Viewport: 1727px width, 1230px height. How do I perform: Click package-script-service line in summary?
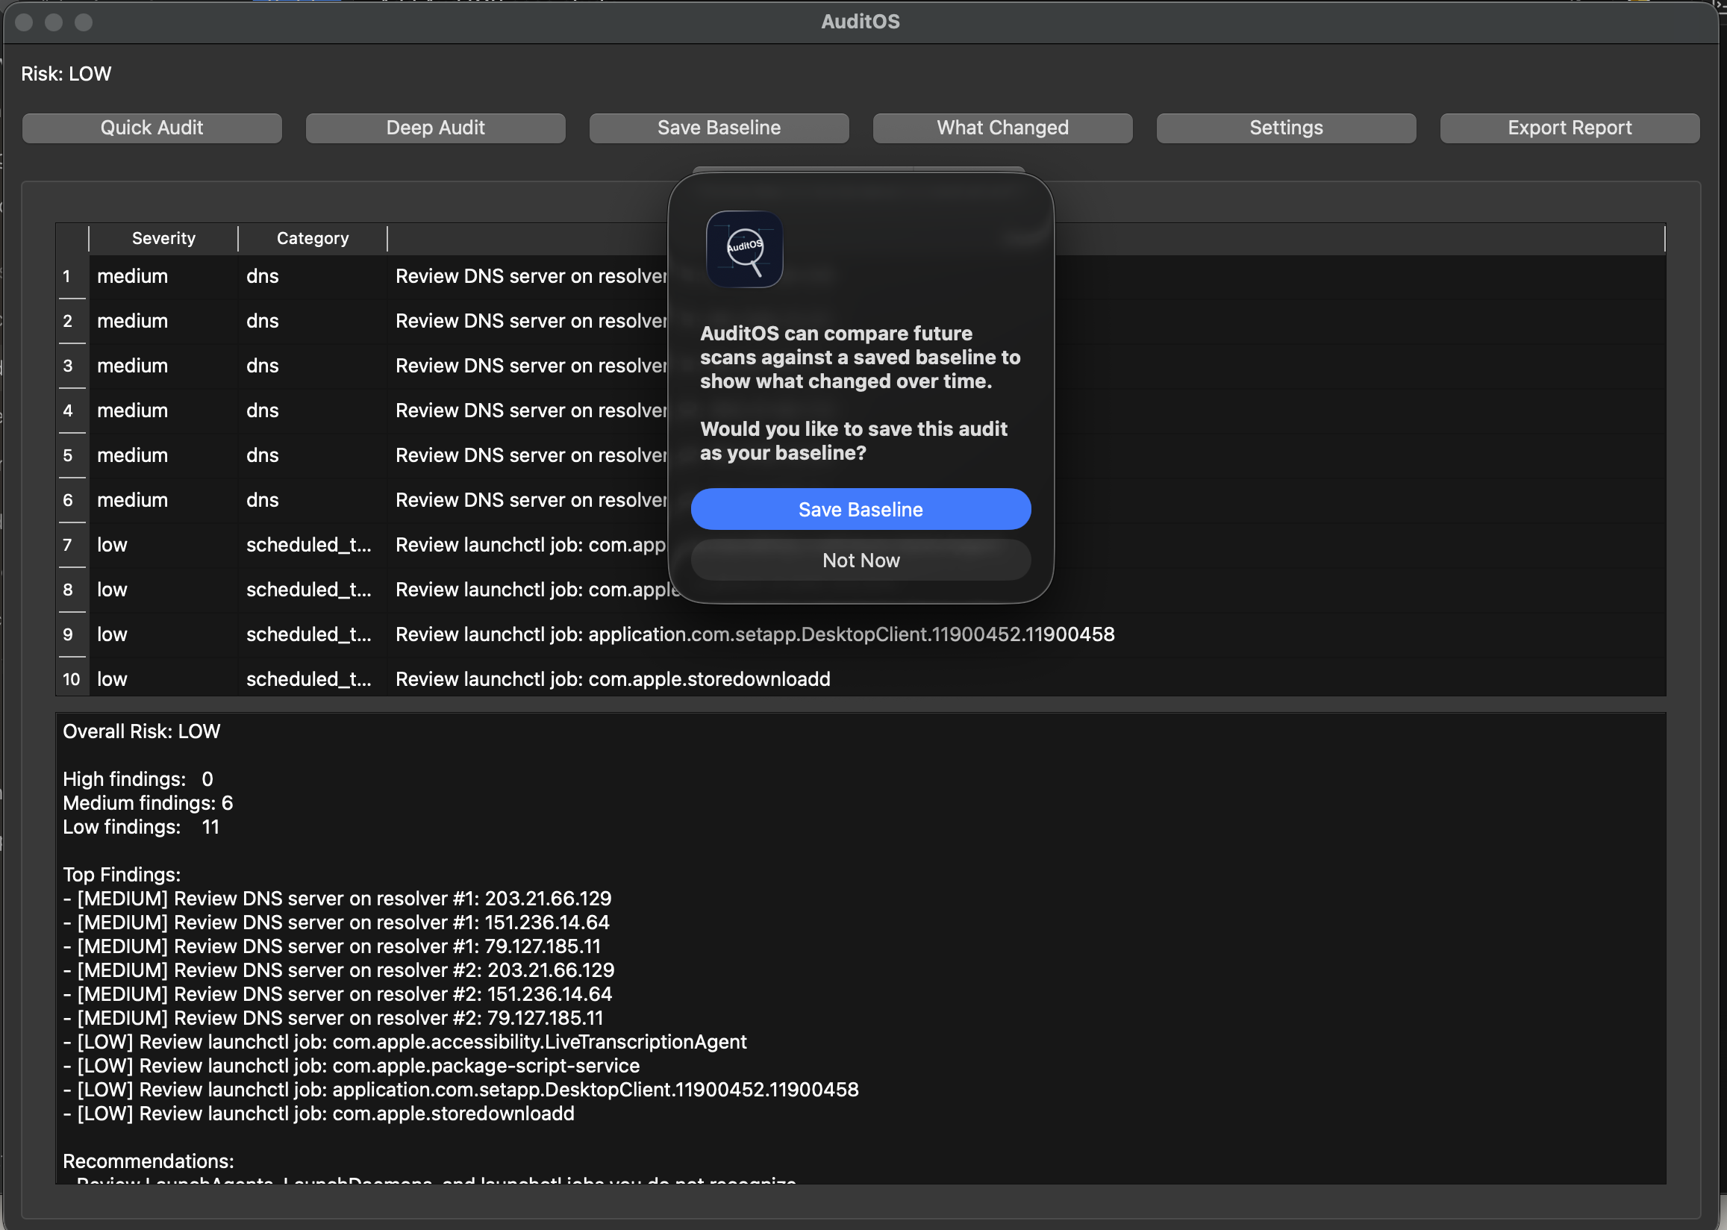coord(352,1066)
